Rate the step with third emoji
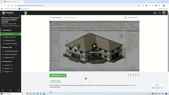 [x=133, y=75]
